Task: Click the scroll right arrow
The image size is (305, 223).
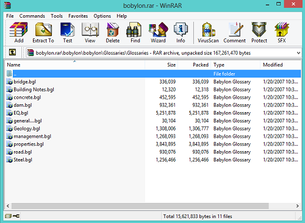Action: [298, 206]
